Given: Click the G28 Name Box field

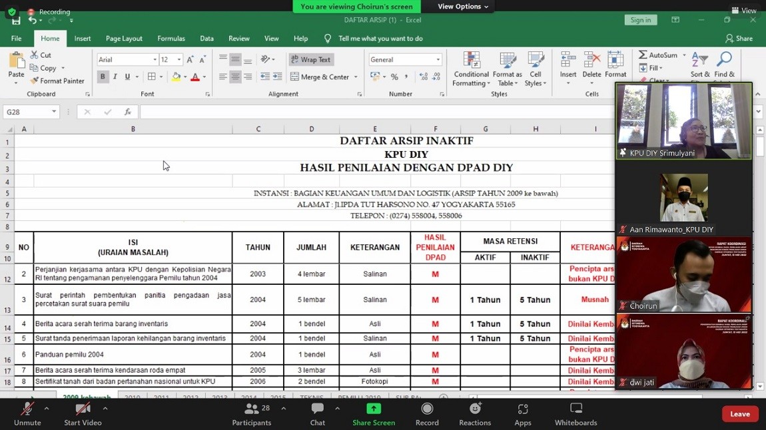Looking at the screenshot, I should pos(27,112).
